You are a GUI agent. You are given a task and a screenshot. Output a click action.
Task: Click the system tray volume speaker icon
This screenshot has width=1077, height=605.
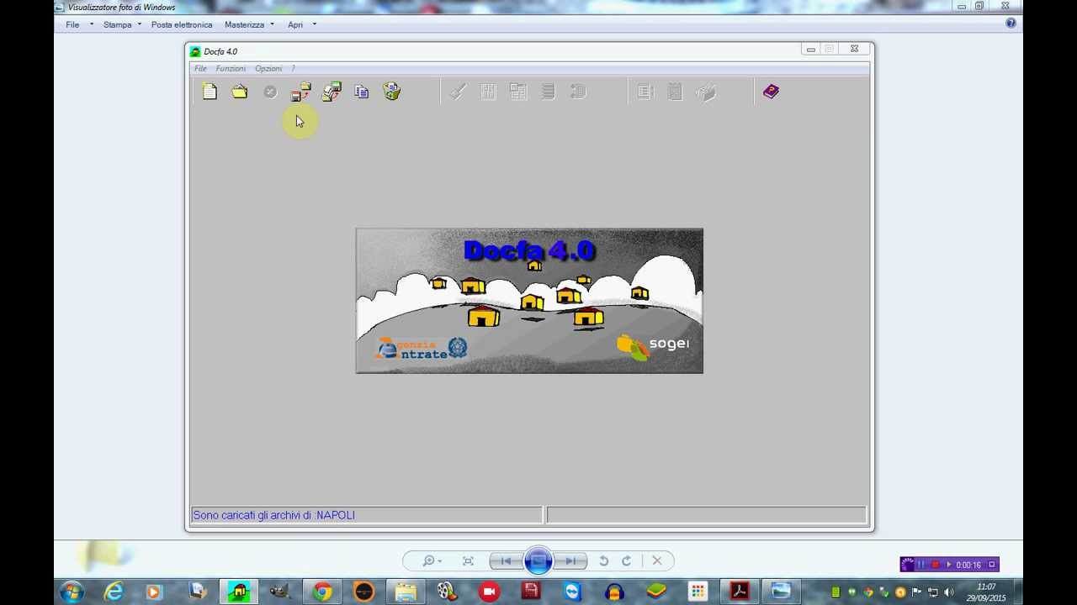(948, 592)
